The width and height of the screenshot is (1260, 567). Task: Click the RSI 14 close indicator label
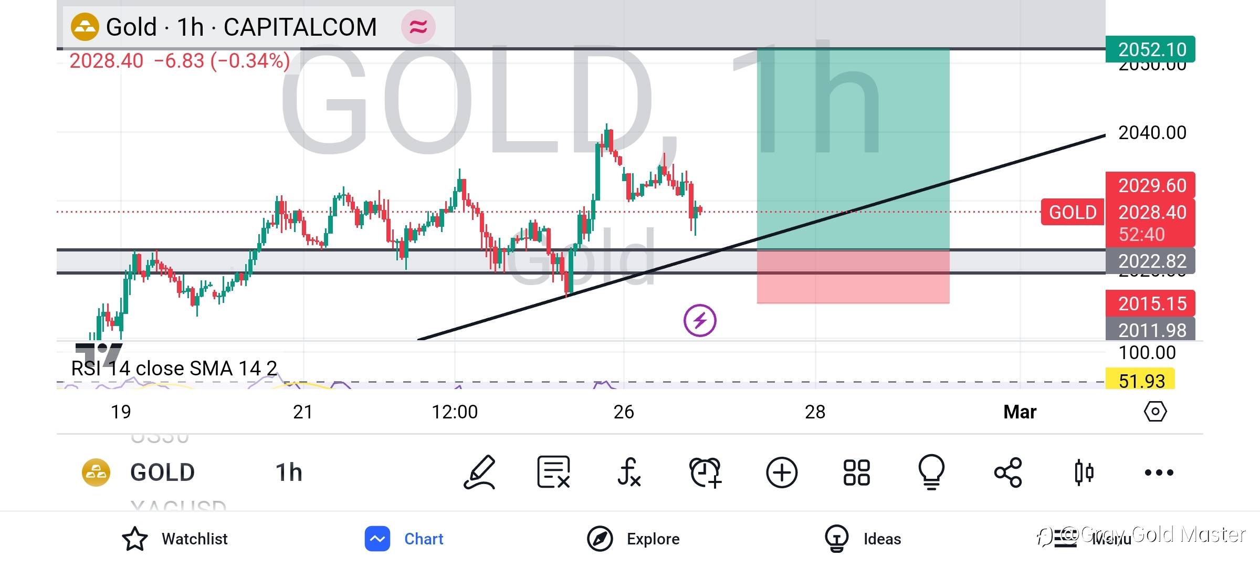coord(173,369)
